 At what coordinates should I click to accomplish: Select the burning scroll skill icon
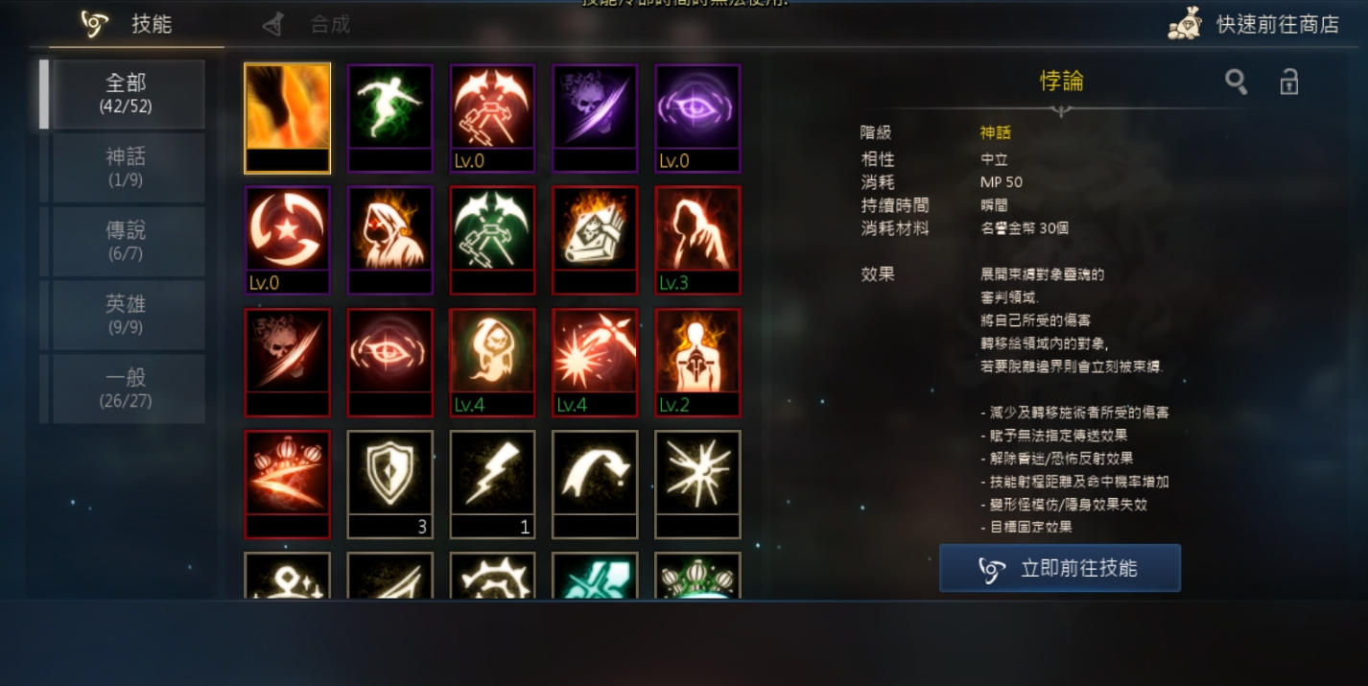[x=595, y=240]
